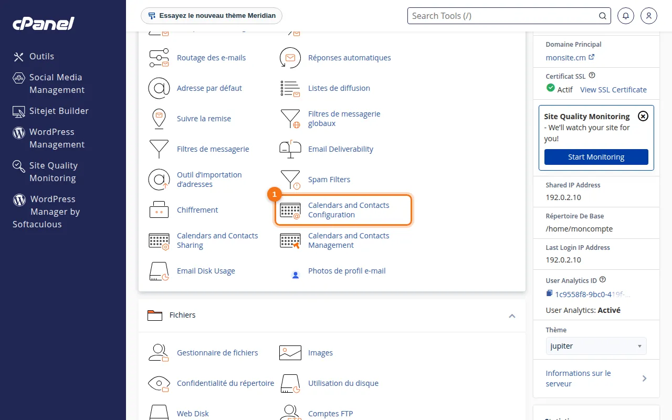Viewport: 672px width, 420px height.
Task: Open Adresse par défaut link
Action: coord(209,88)
